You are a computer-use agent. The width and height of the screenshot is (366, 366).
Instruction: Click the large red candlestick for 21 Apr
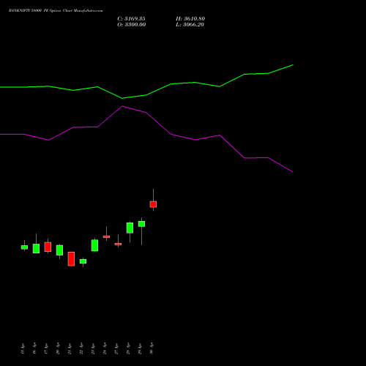click(x=71, y=259)
